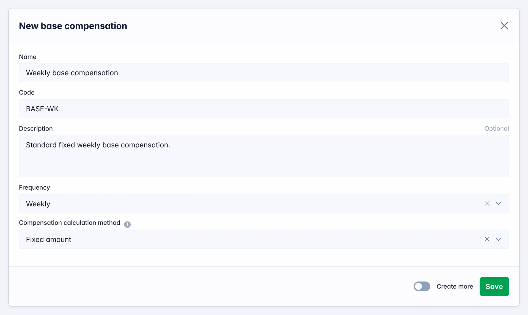Clear the Fixed amount calculation method

(x=487, y=239)
